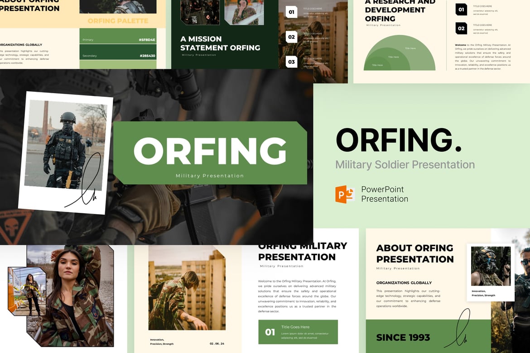Click the black 01 badge on the research slide
530x353 pixels.
point(461,10)
